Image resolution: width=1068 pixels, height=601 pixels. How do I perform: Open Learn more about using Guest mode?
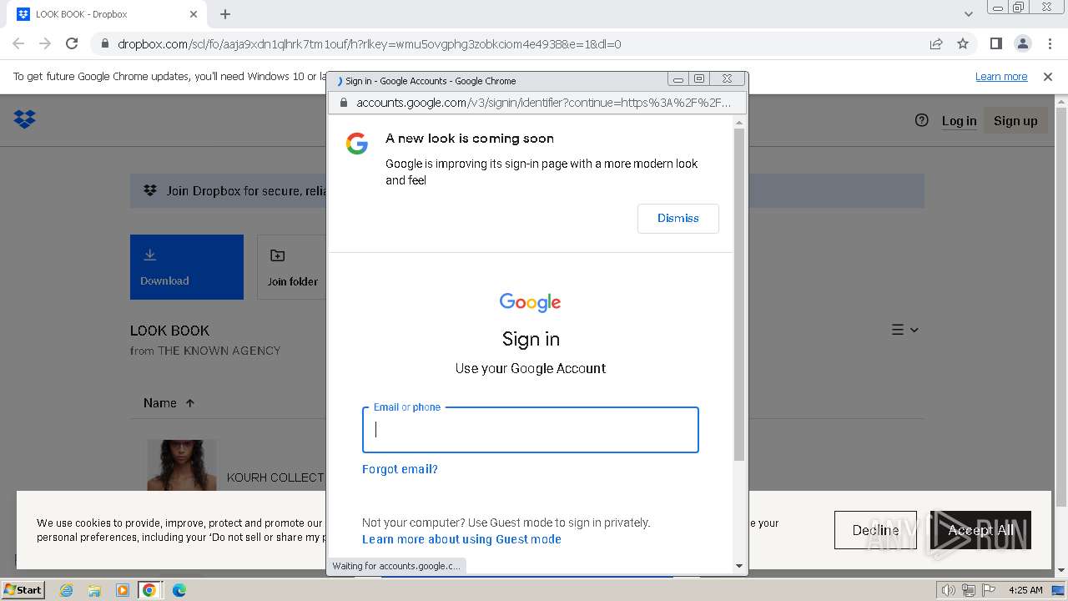click(461, 539)
